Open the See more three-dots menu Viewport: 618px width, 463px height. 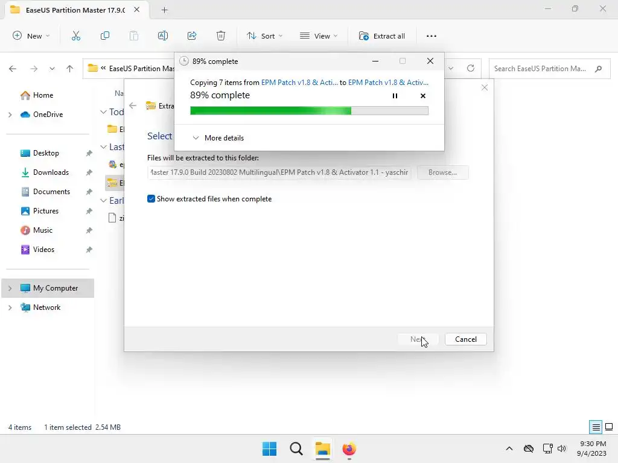[x=432, y=36]
